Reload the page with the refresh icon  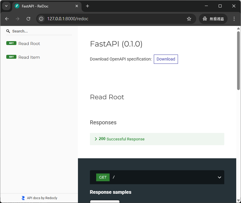click(28, 19)
